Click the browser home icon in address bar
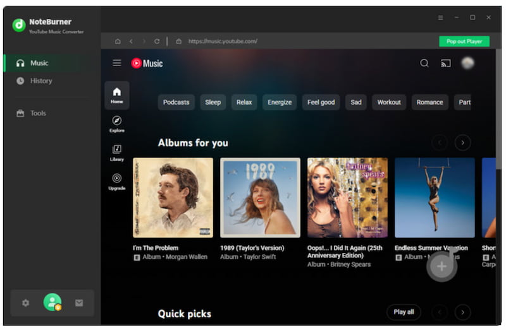 click(x=118, y=41)
